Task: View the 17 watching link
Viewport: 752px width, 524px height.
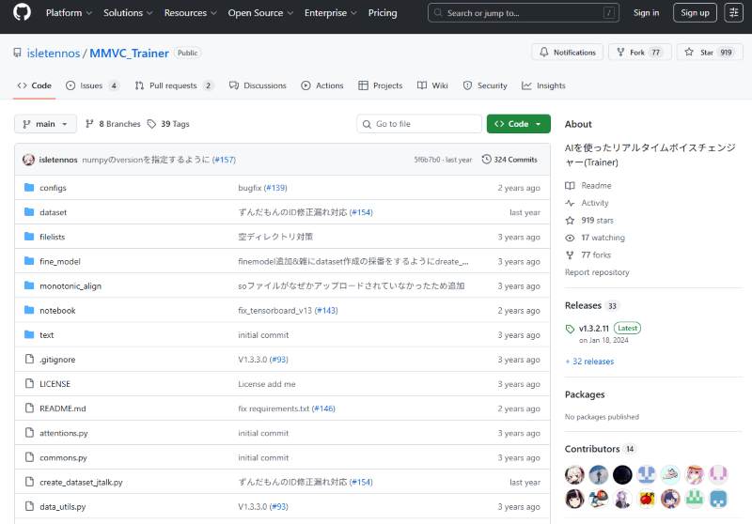Action: 603,238
